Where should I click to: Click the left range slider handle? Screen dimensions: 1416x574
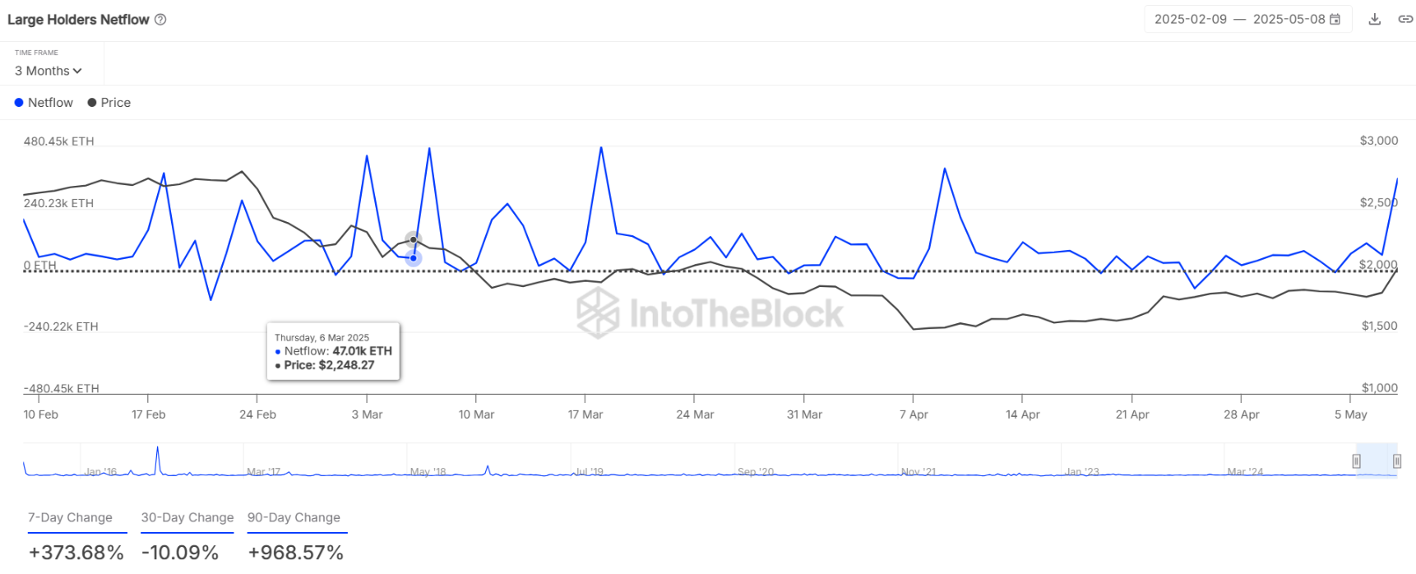click(x=1356, y=461)
